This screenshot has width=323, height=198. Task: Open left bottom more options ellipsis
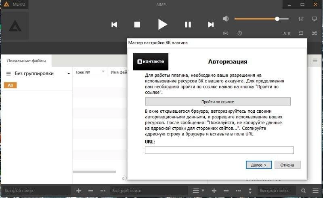coord(103,191)
